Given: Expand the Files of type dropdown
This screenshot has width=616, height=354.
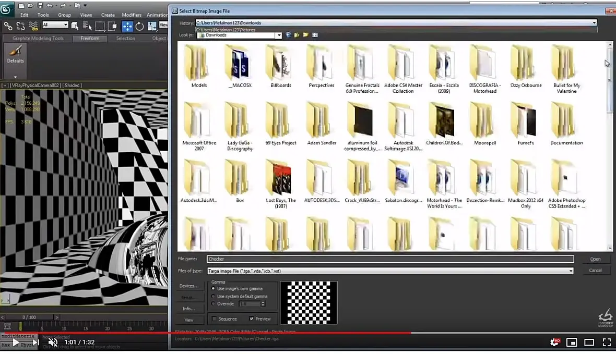Looking at the screenshot, I should pos(571,271).
